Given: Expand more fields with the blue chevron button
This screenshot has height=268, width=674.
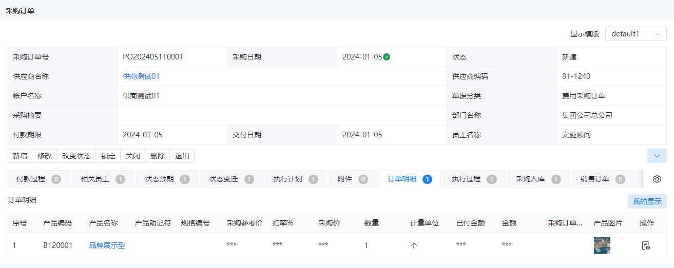Looking at the screenshot, I should tap(657, 156).
